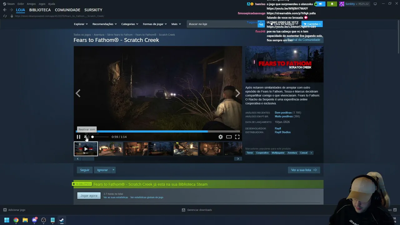Pause the trailer video

point(78,137)
